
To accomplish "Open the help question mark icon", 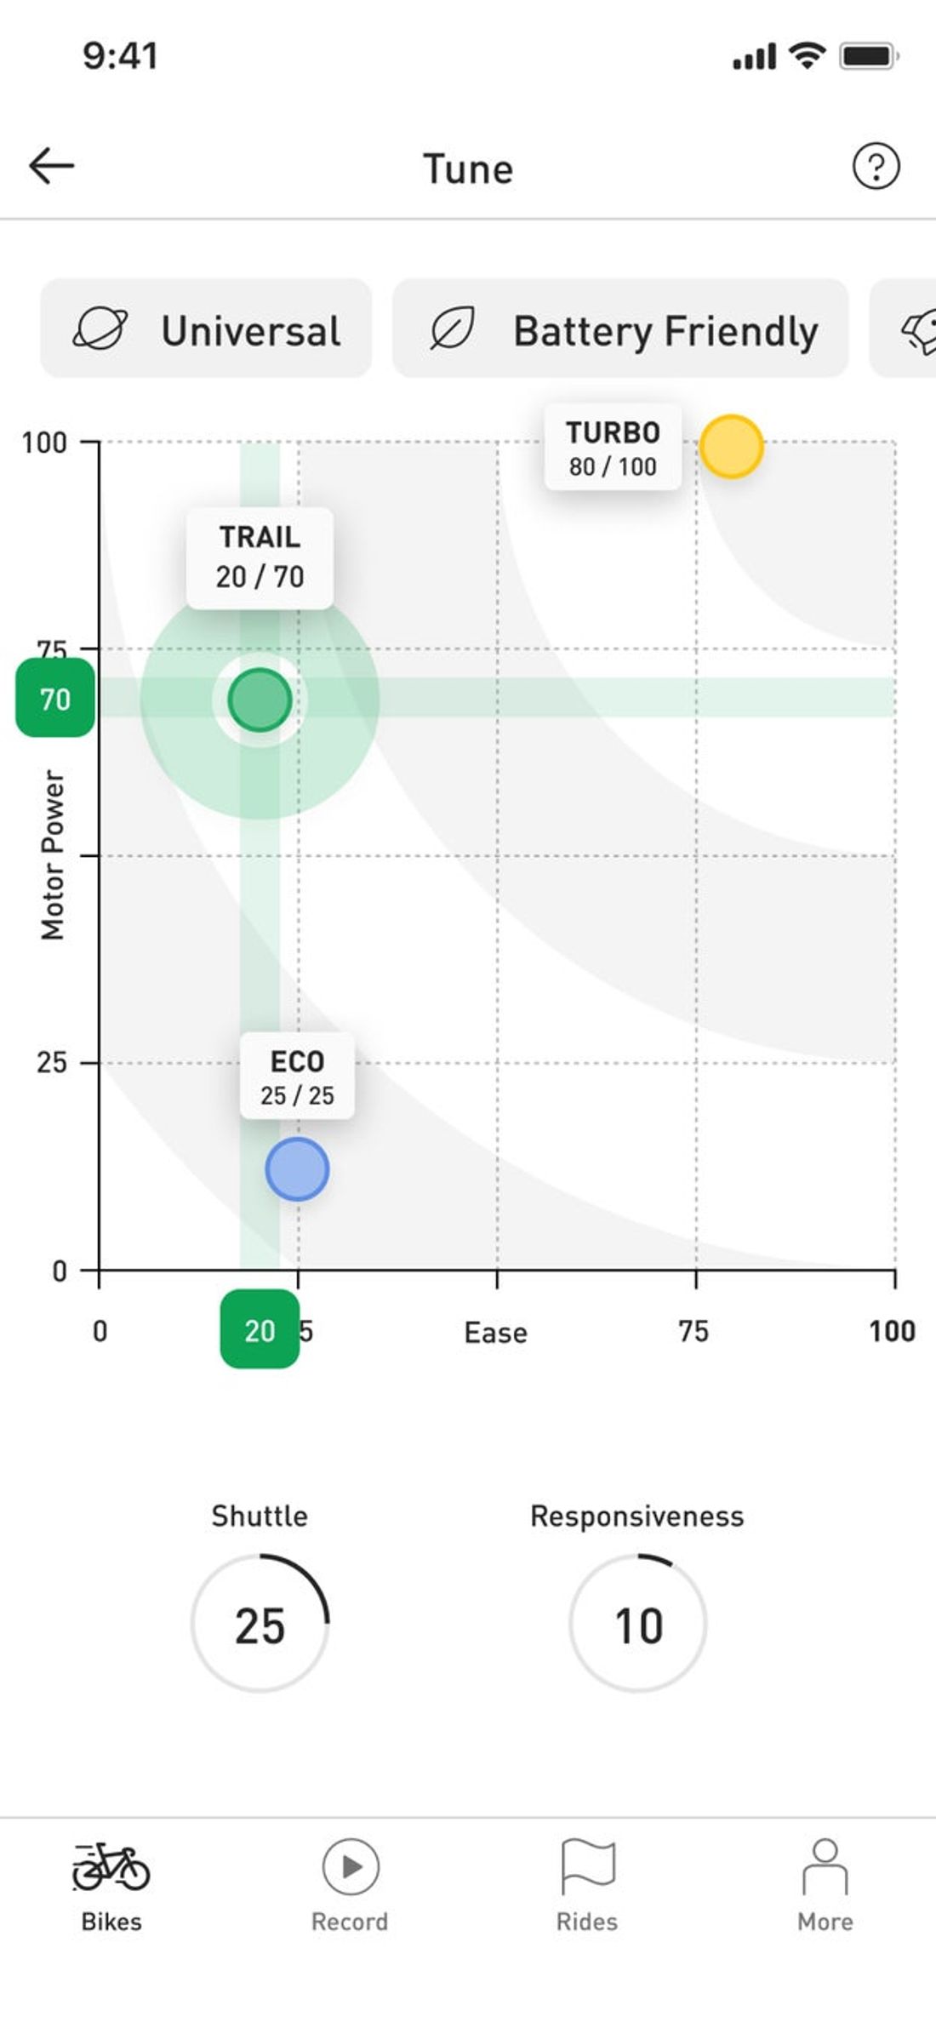I will pos(876,166).
